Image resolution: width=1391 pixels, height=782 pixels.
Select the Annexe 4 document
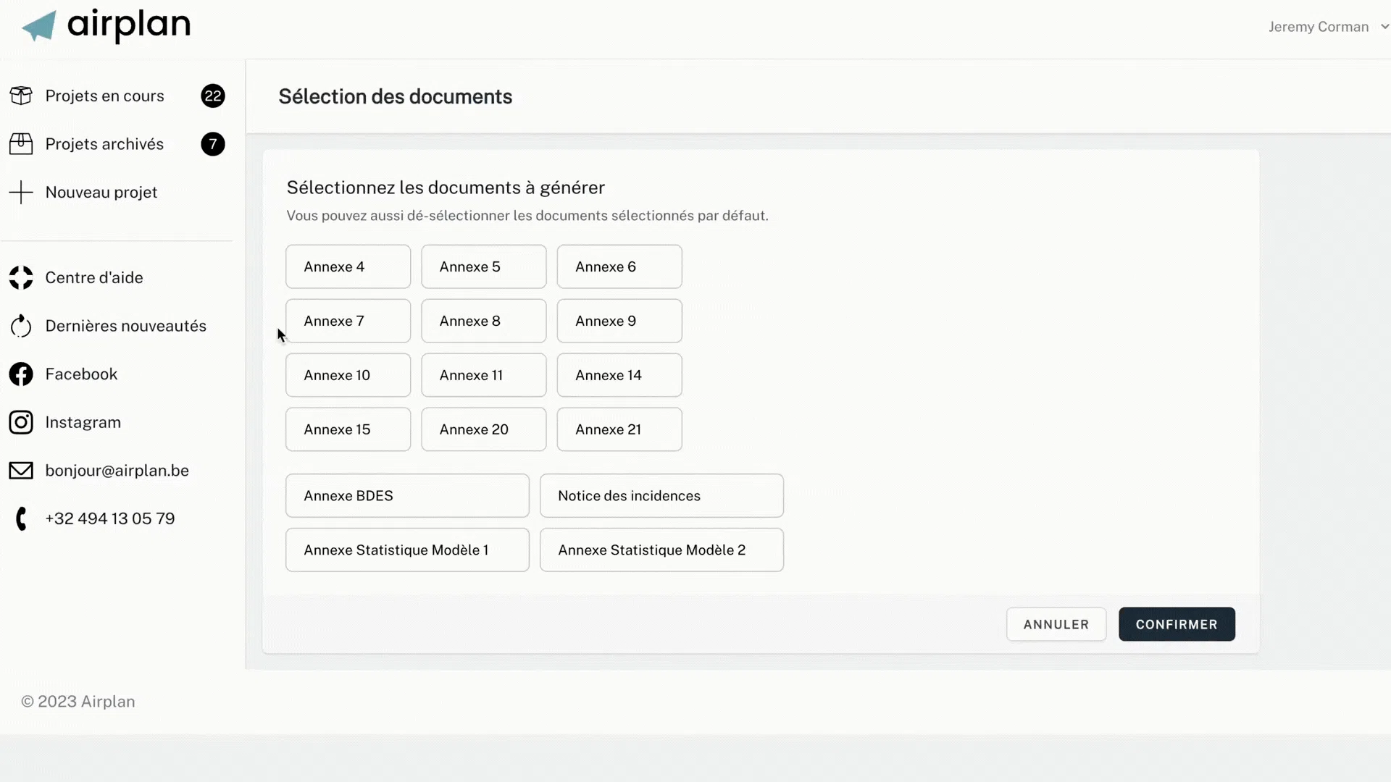tap(348, 266)
